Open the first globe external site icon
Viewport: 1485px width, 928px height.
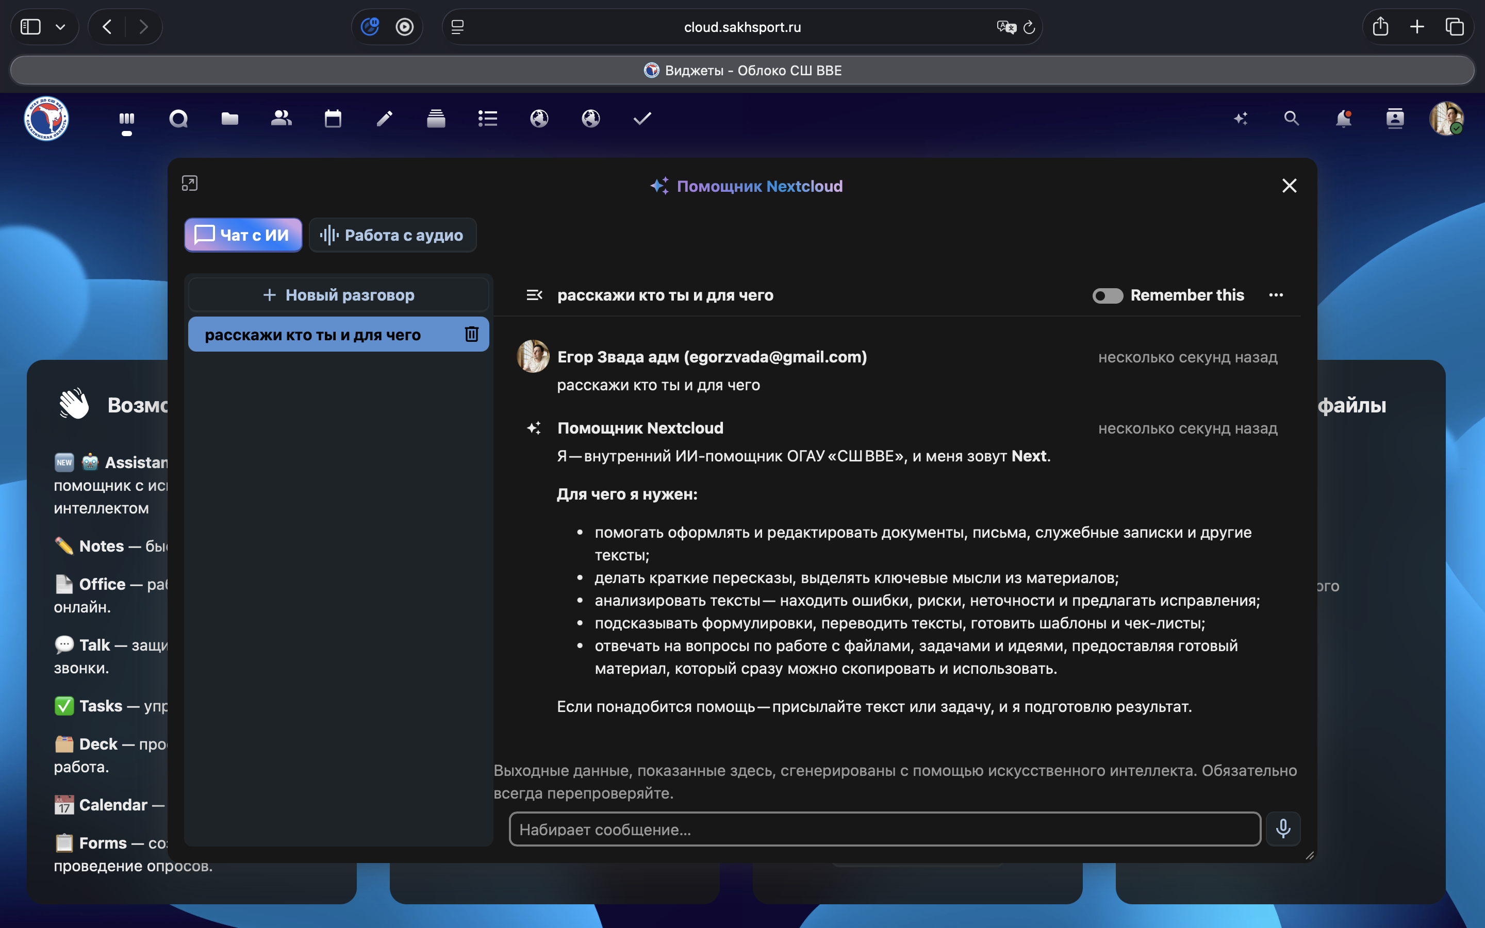(539, 119)
